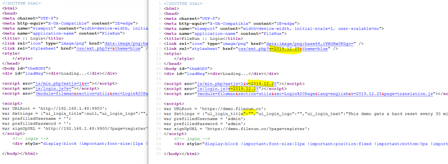The image size is (448, 164).
Task: Click right pane div style display:block line
Action: pos(311,144)
